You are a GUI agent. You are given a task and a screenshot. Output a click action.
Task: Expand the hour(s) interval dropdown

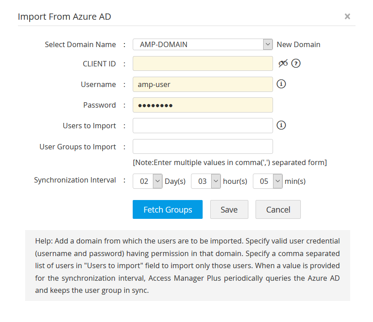216,181
